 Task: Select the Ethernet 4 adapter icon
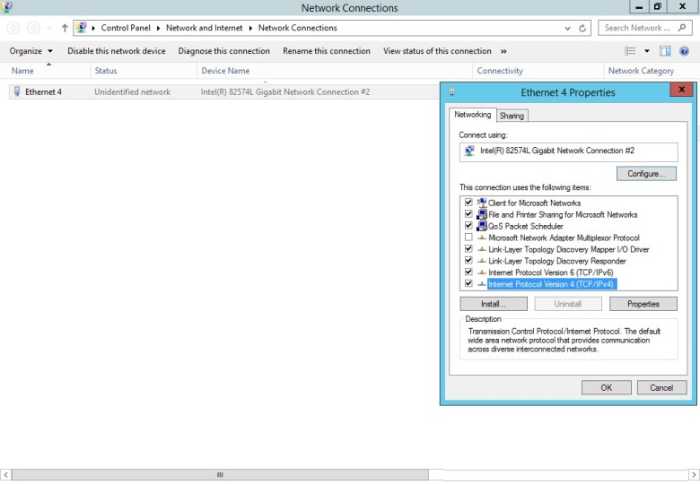click(17, 91)
